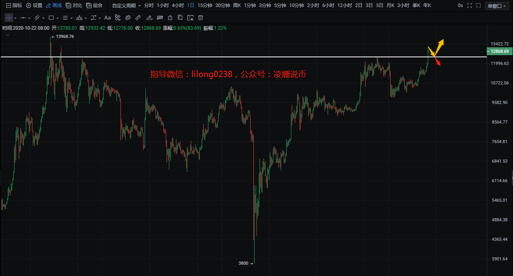Select the crosshair cursor tool

pos(9,18)
